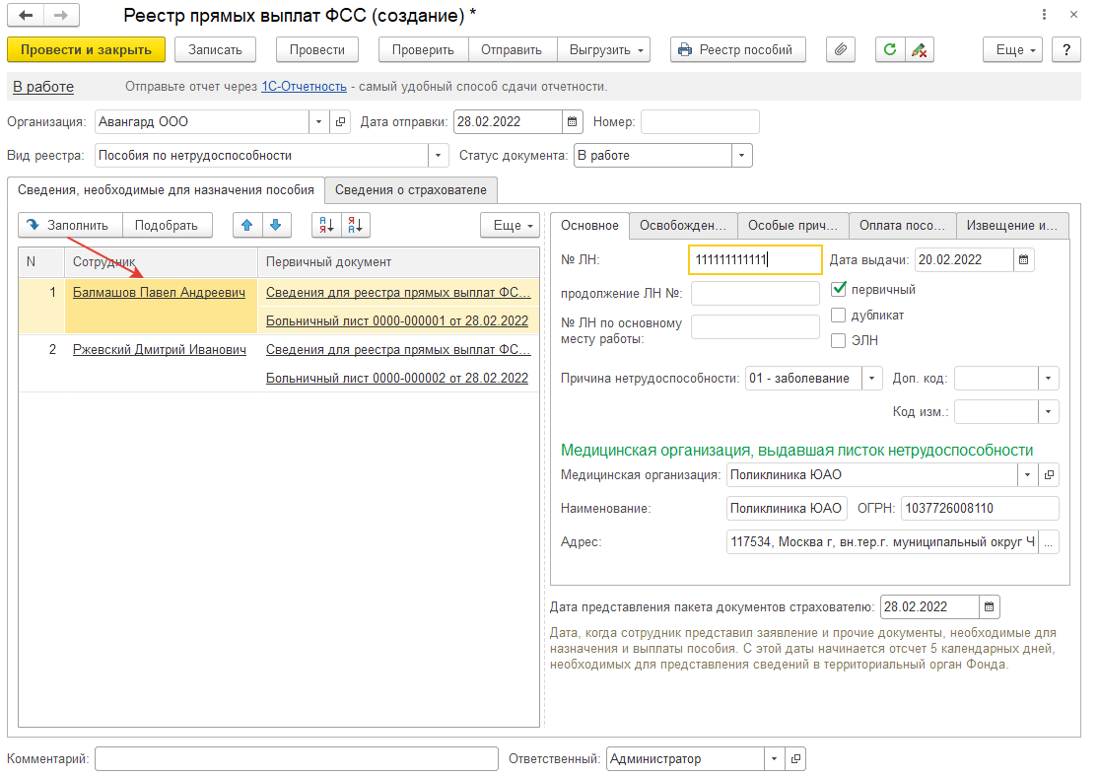Viewport: 1099px width, 777px height.
Task: Enable the дубликат checkbox
Action: pos(840,316)
